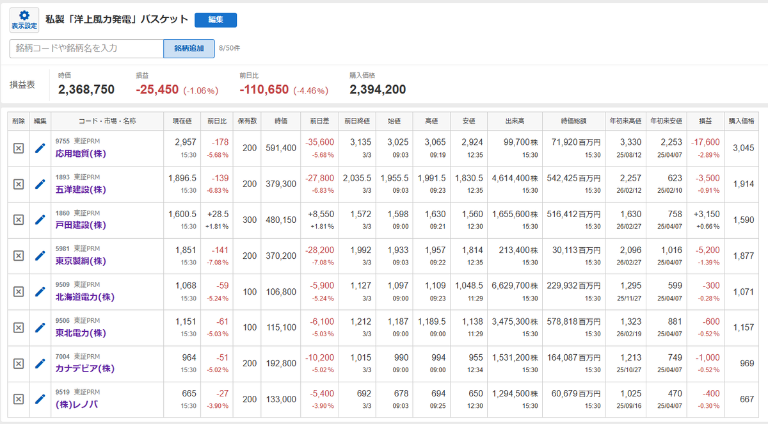
Task: Click the blue 編集 button beside the basket title
Action: (216, 20)
